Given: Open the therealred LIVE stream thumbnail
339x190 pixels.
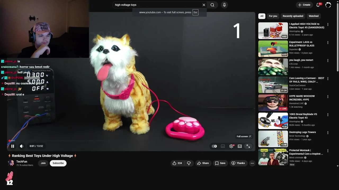Looking at the screenshot, I should 273,103.
